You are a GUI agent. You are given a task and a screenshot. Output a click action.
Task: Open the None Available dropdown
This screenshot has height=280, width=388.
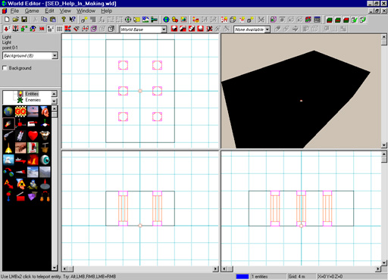tap(267, 30)
